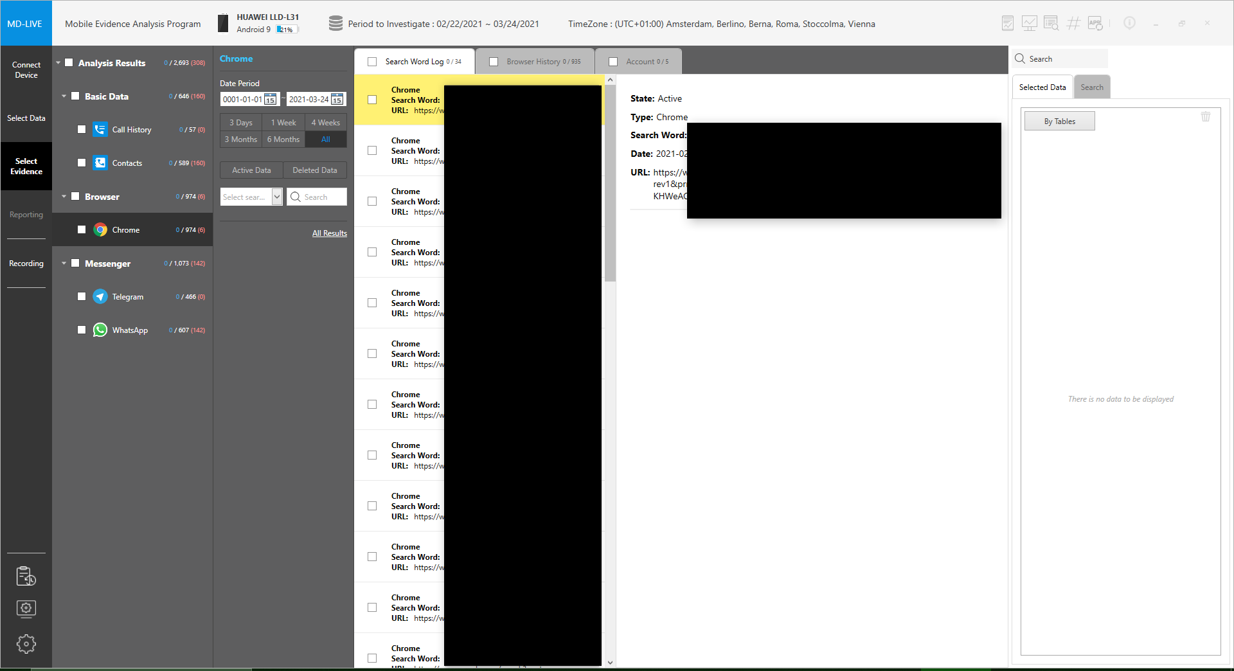Click scroll-down arrow of results list
Image resolution: width=1234 pixels, height=671 pixels.
610,662
